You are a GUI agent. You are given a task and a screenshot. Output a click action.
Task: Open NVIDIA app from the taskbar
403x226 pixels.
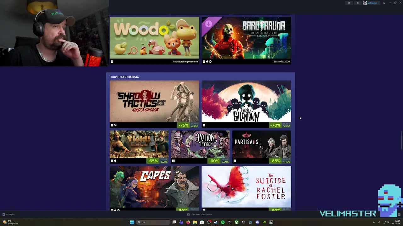[264, 222]
